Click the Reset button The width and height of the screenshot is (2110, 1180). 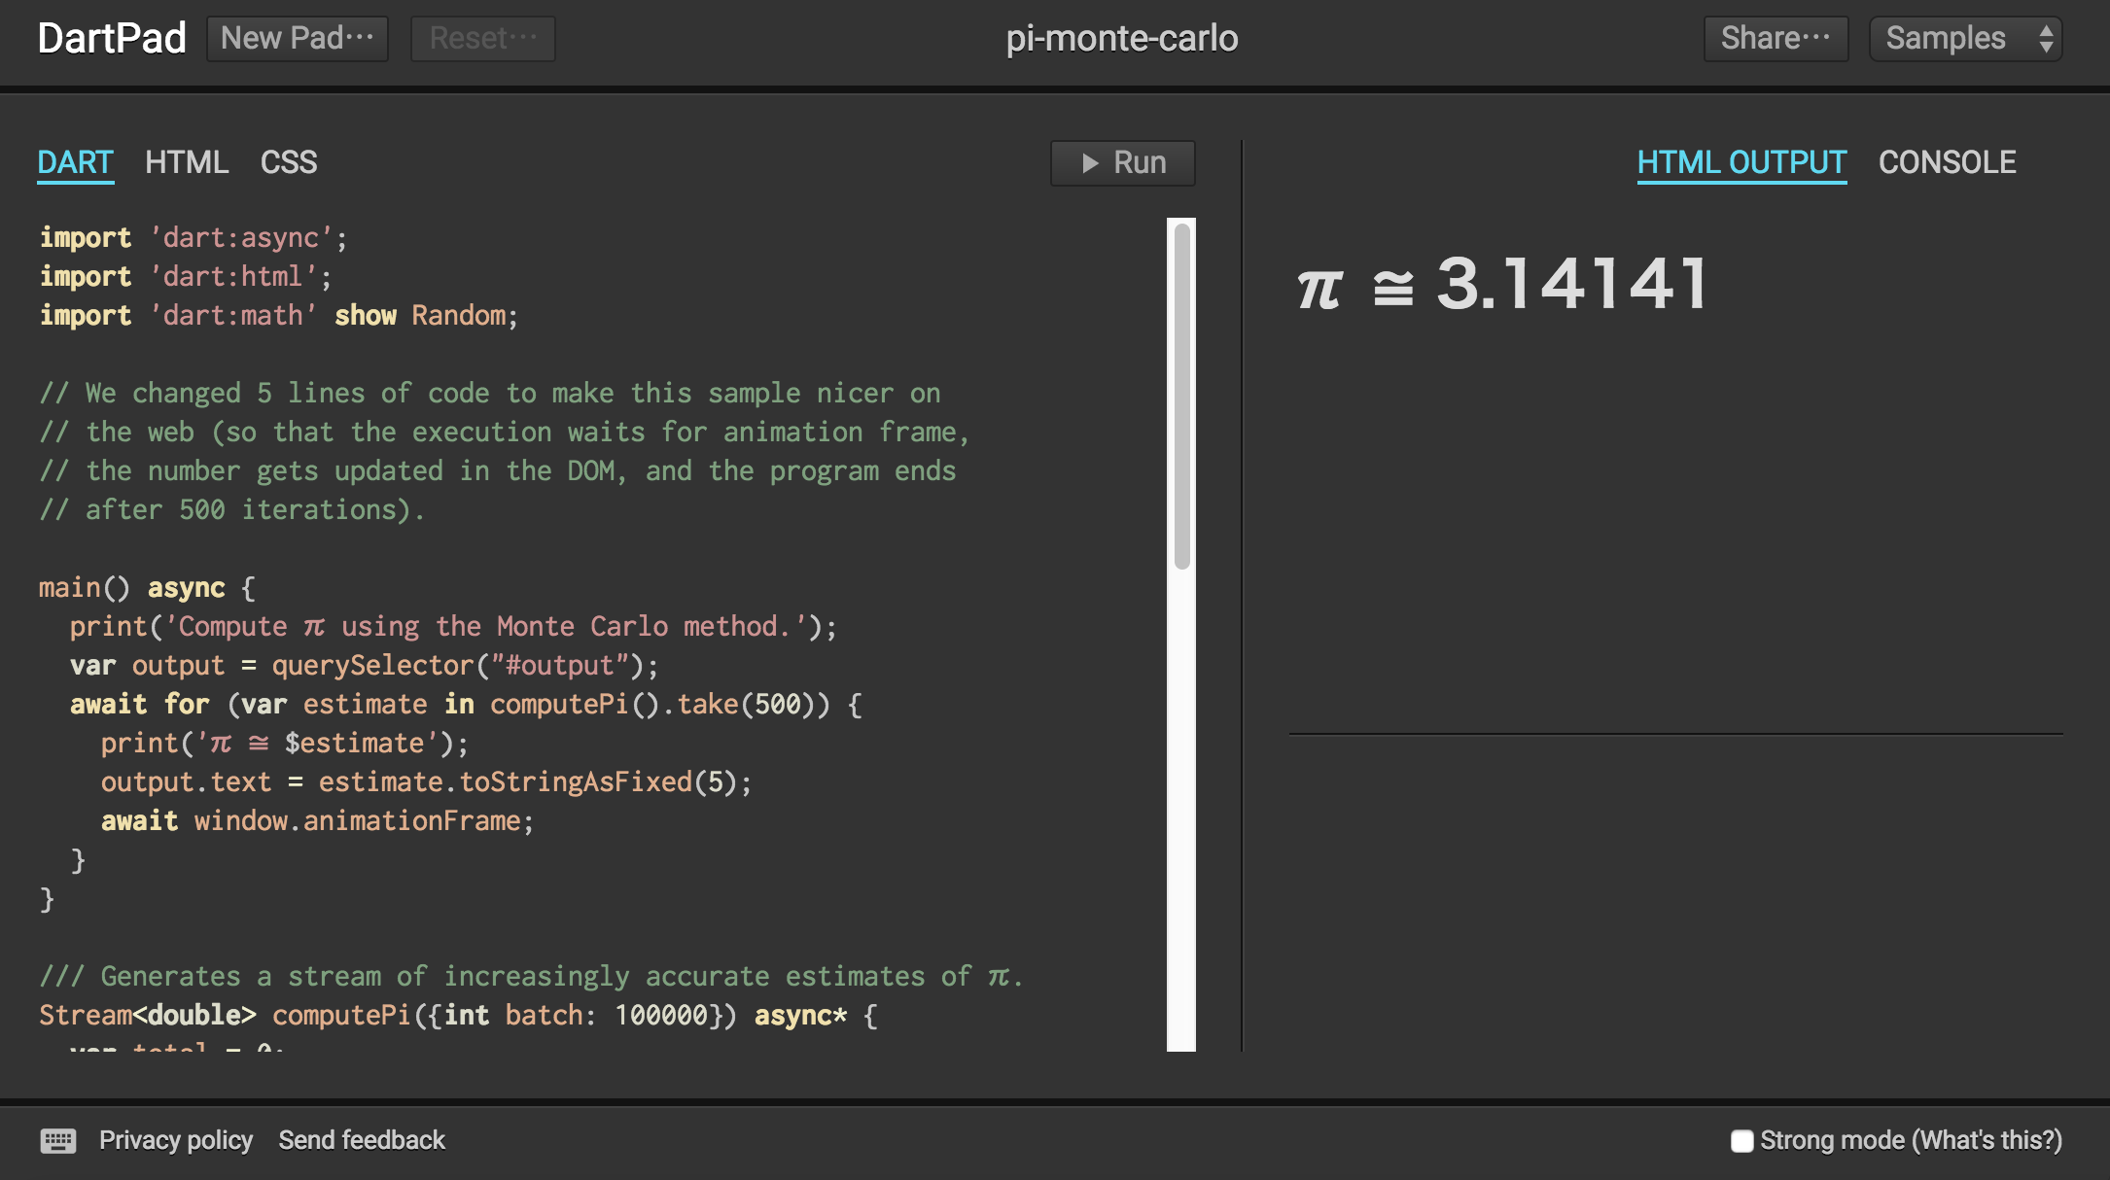pos(482,39)
